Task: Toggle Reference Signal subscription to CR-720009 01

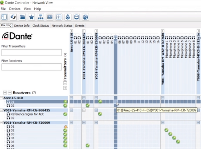Action: pyautogui.click(x=100, y=114)
